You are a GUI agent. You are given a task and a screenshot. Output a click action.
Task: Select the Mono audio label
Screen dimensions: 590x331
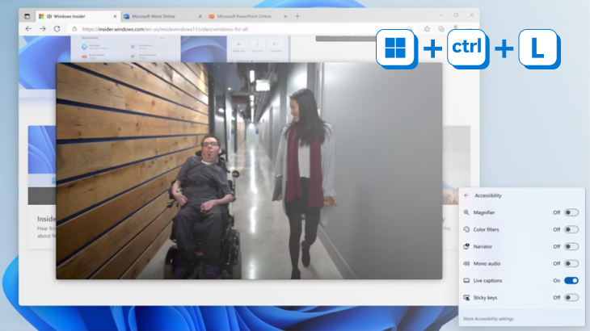tap(487, 264)
